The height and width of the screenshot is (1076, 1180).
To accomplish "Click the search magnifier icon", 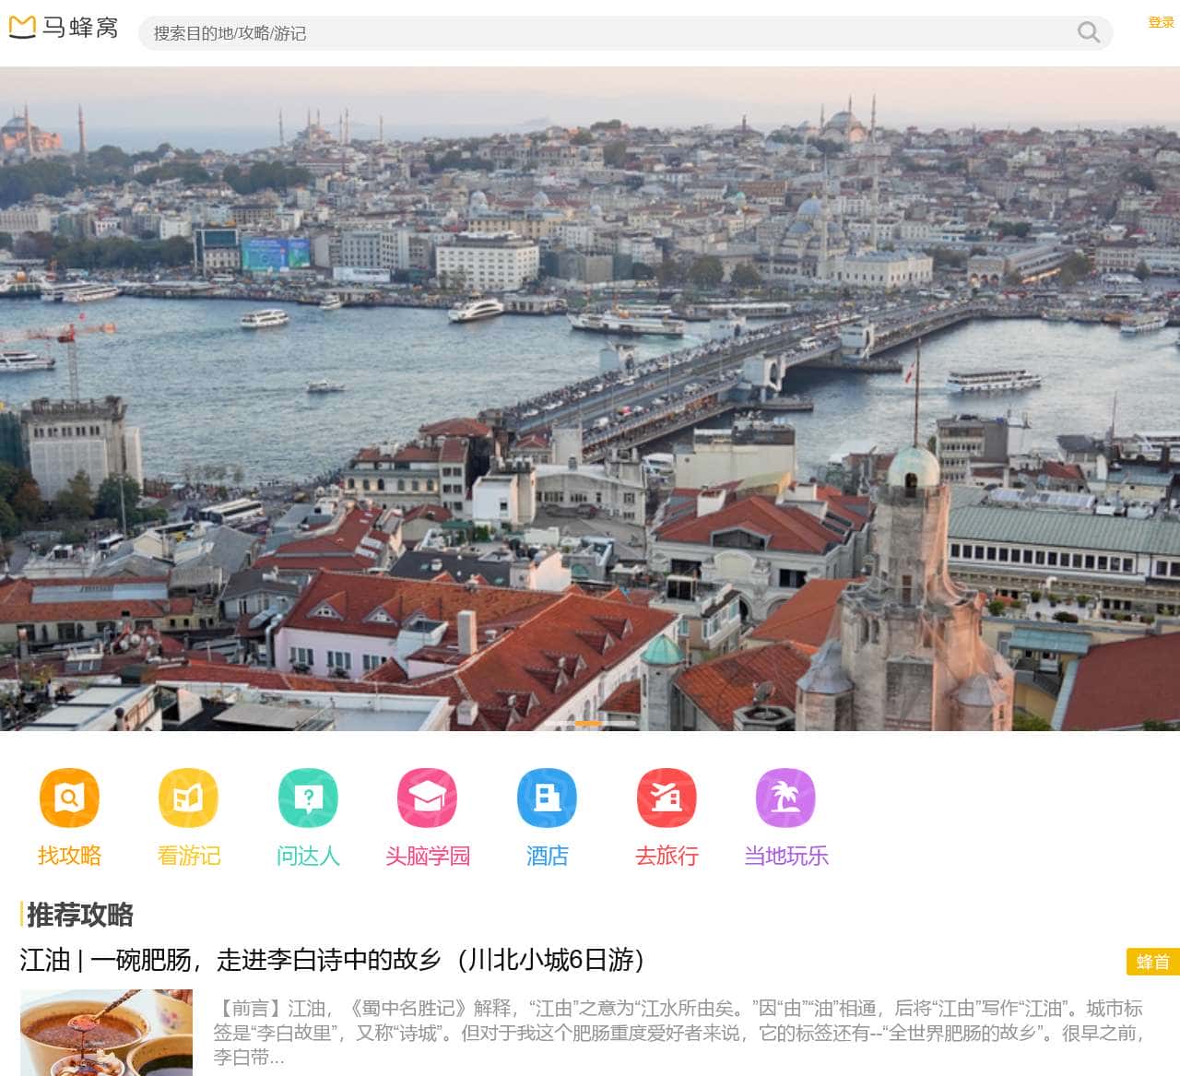I will [x=1089, y=32].
